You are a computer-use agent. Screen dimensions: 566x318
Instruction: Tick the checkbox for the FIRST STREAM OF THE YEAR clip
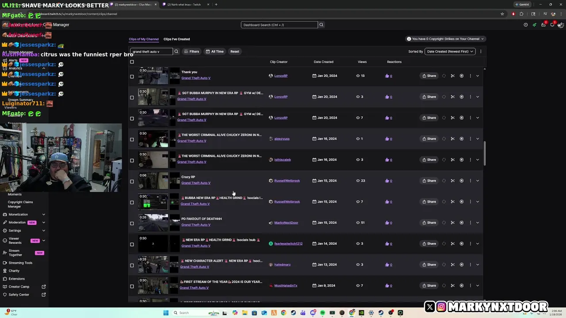pyautogui.click(x=132, y=286)
